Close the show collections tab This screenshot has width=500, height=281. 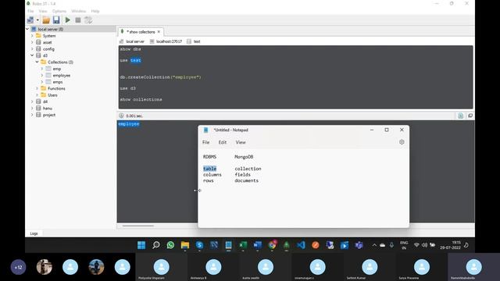pos(159,32)
